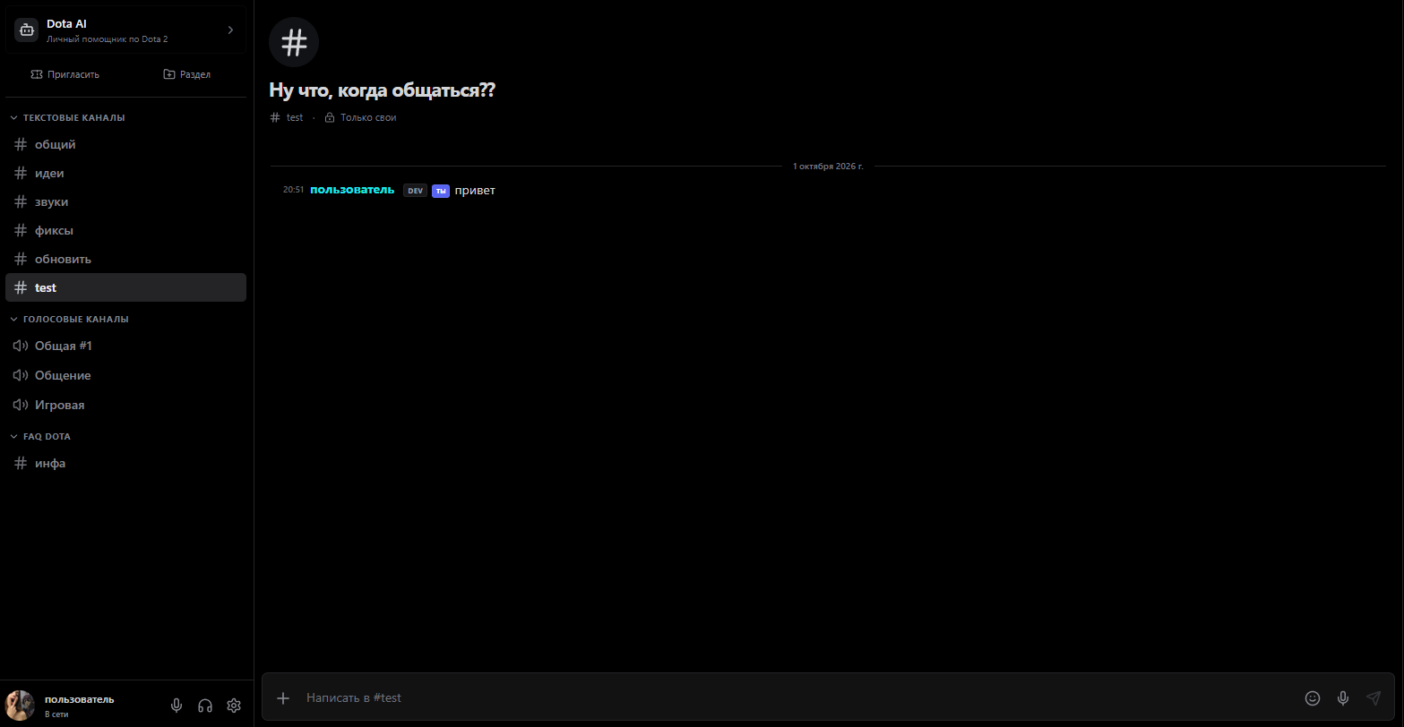
Task: Open the звуки text channel
Action: click(x=125, y=201)
